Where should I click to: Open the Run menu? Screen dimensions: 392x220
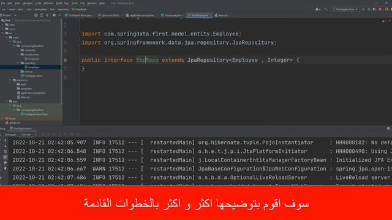click(67, 3)
